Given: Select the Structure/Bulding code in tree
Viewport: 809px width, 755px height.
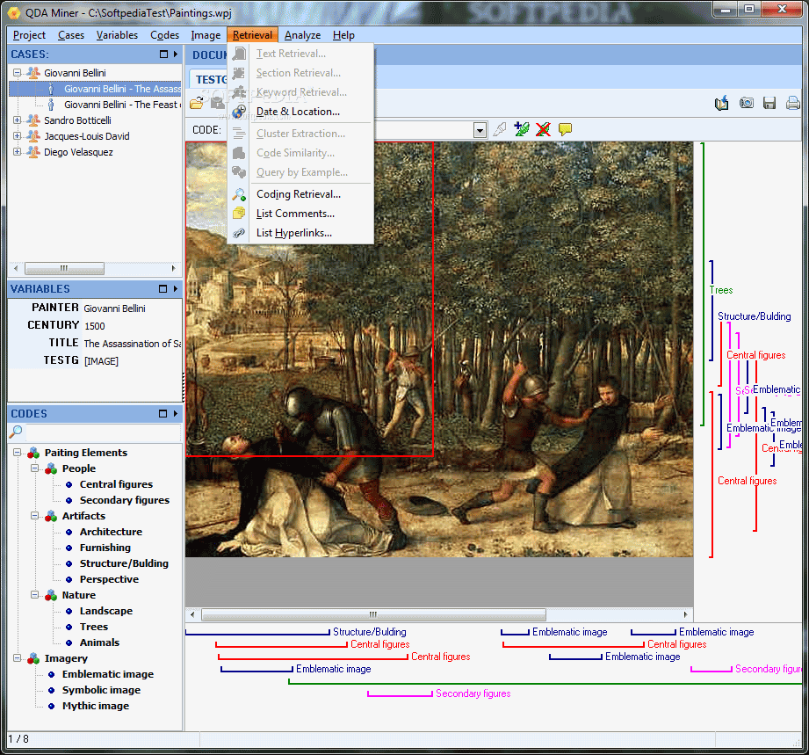Looking at the screenshot, I should [124, 563].
